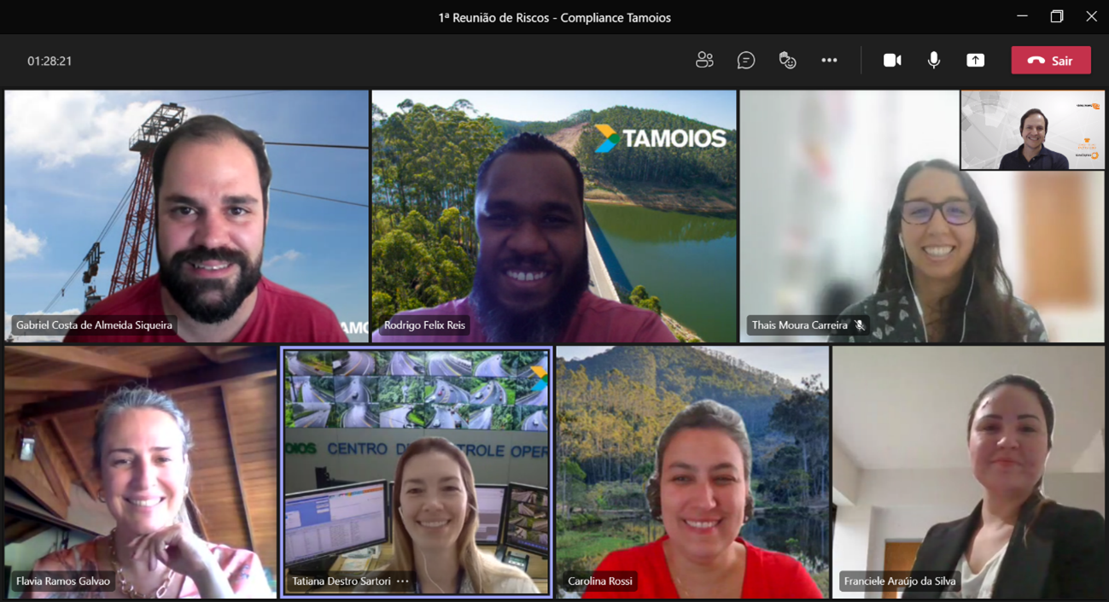Open the More actions ellipsis menu
This screenshot has width=1109, height=602.
(829, 60)
